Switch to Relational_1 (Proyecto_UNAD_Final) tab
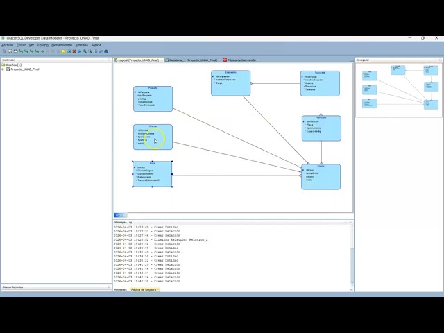The width and height of the screenshot is (444, 333). (193, 60)
